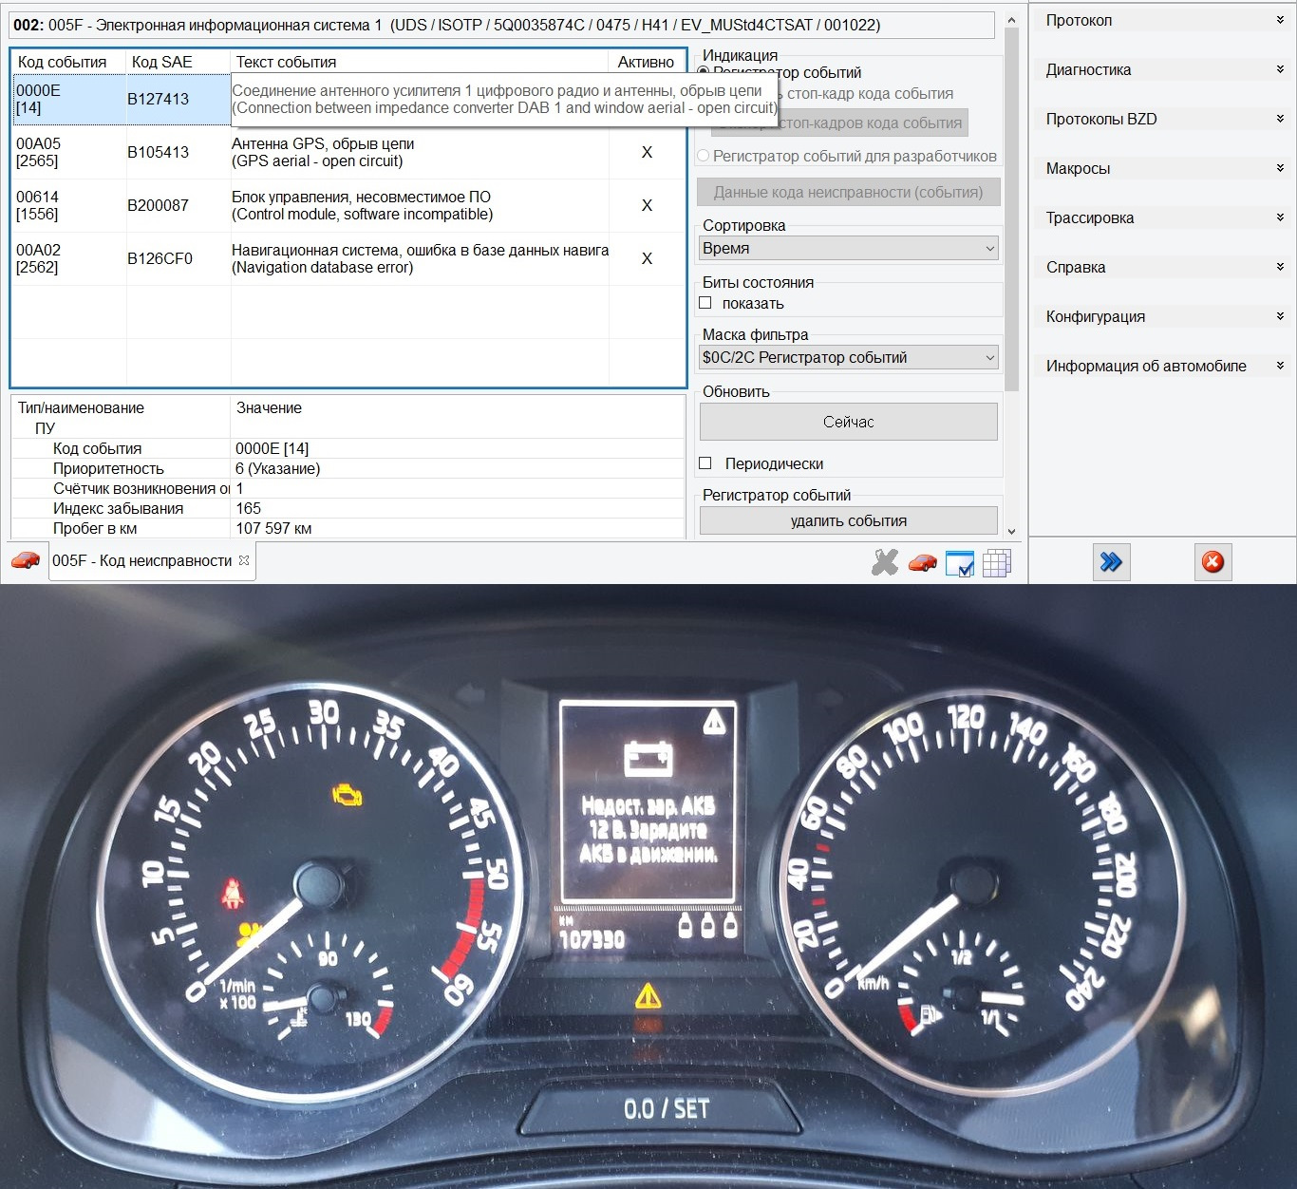This screenshot has height=1189, width=1297.
Task: Sort by the Активно column header
Action: tap(647, 62)
